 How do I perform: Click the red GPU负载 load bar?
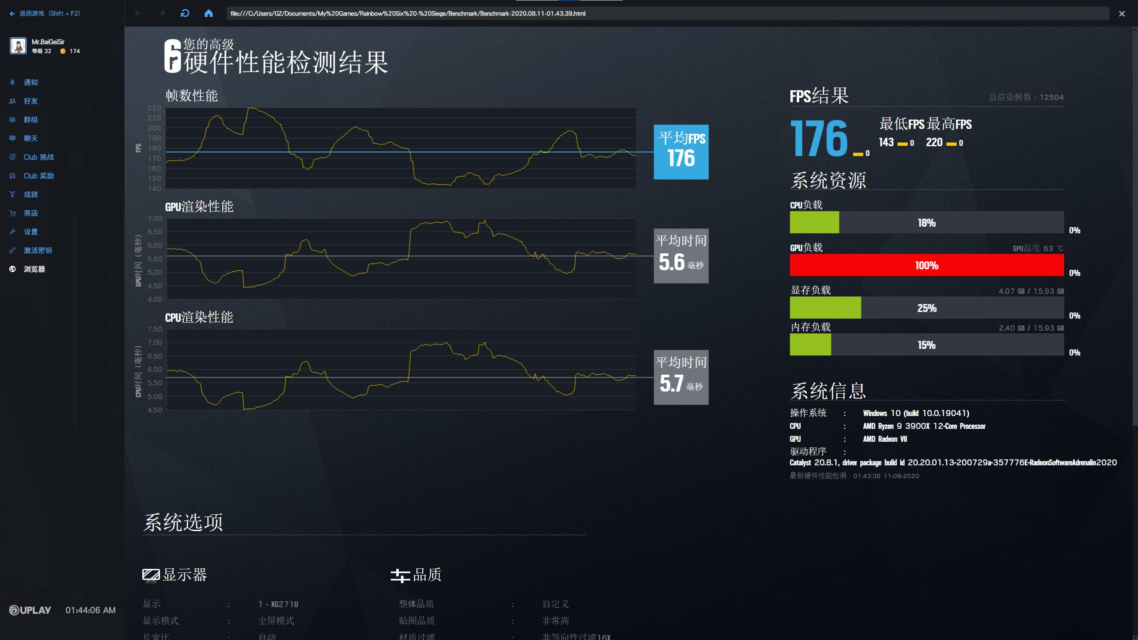(x=927, y=265)
